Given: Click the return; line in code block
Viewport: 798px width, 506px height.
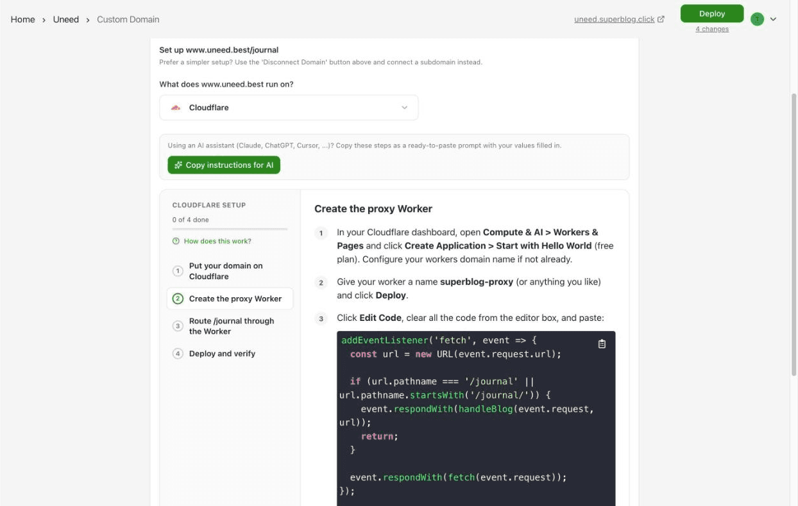Looking at the screenshot, I should [380, 436].
